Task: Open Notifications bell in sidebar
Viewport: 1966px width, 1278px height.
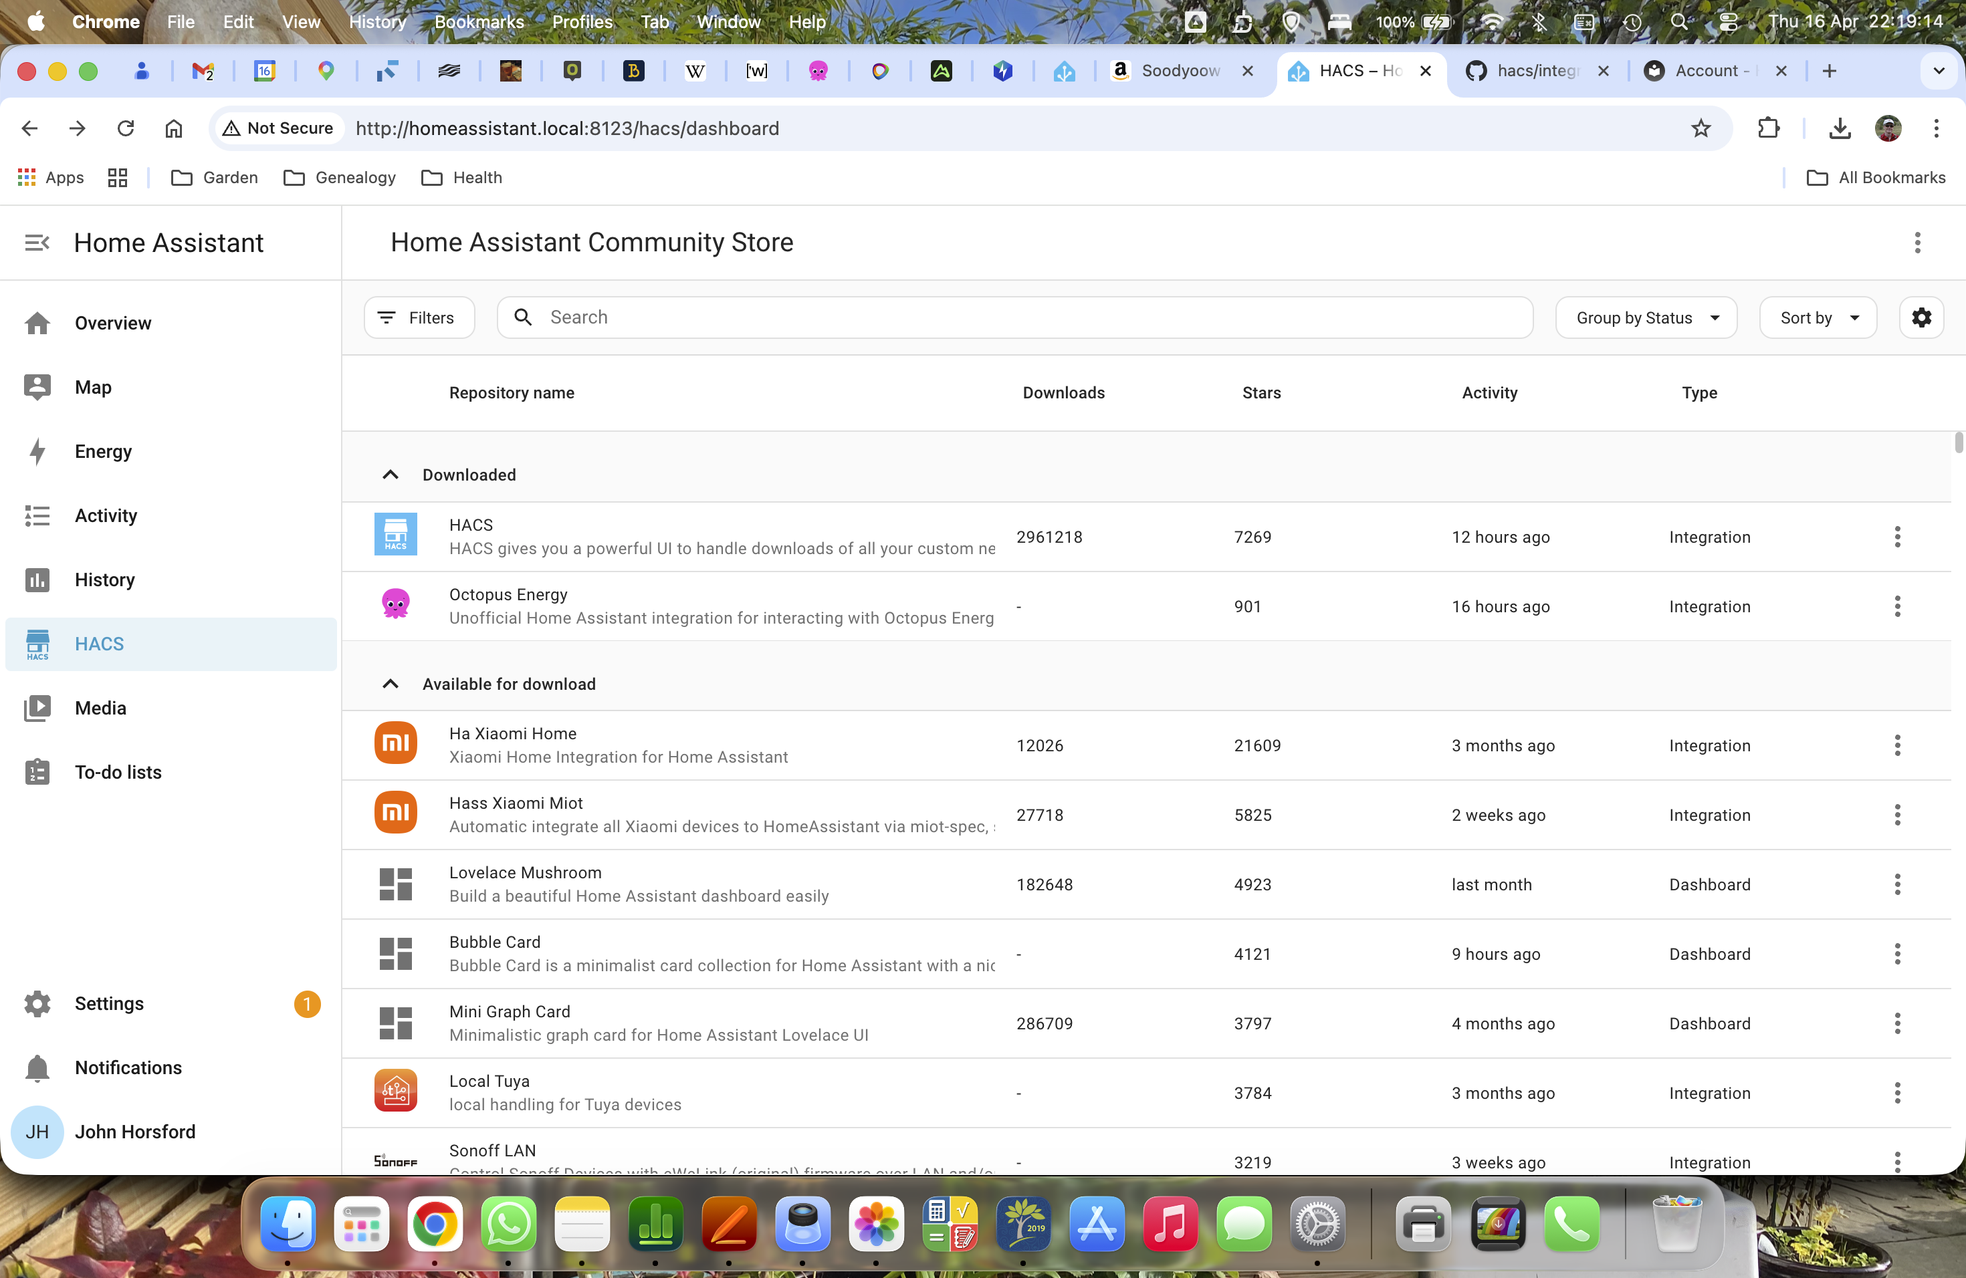Action: [37, 1067]
